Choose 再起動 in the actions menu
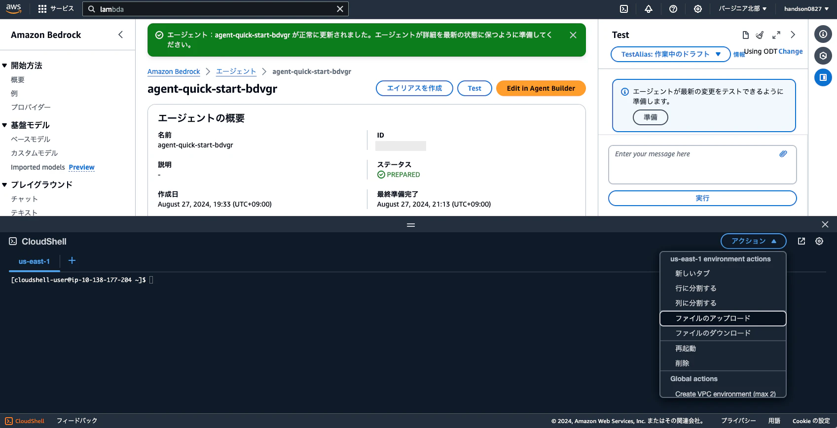 723,349
